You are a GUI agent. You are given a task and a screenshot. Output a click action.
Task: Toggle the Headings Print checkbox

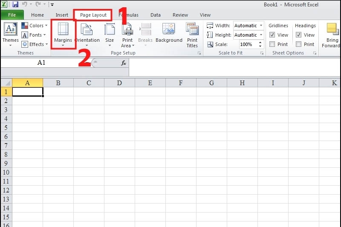tap(299, 44)
